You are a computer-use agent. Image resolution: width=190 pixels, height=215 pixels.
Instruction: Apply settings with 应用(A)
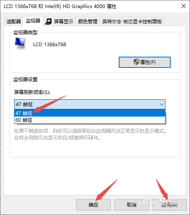[169, 205]
